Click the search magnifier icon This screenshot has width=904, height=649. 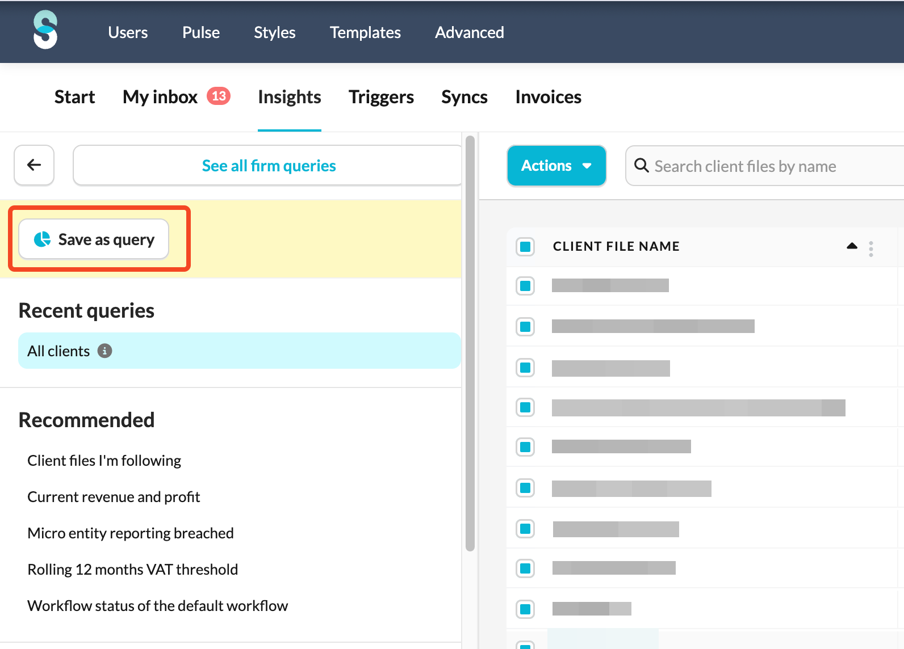[641, 166]
